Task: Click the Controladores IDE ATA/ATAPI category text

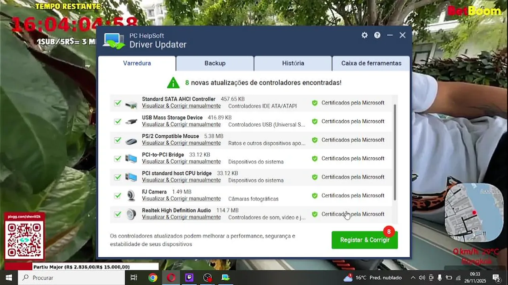Action: (262, 106)
